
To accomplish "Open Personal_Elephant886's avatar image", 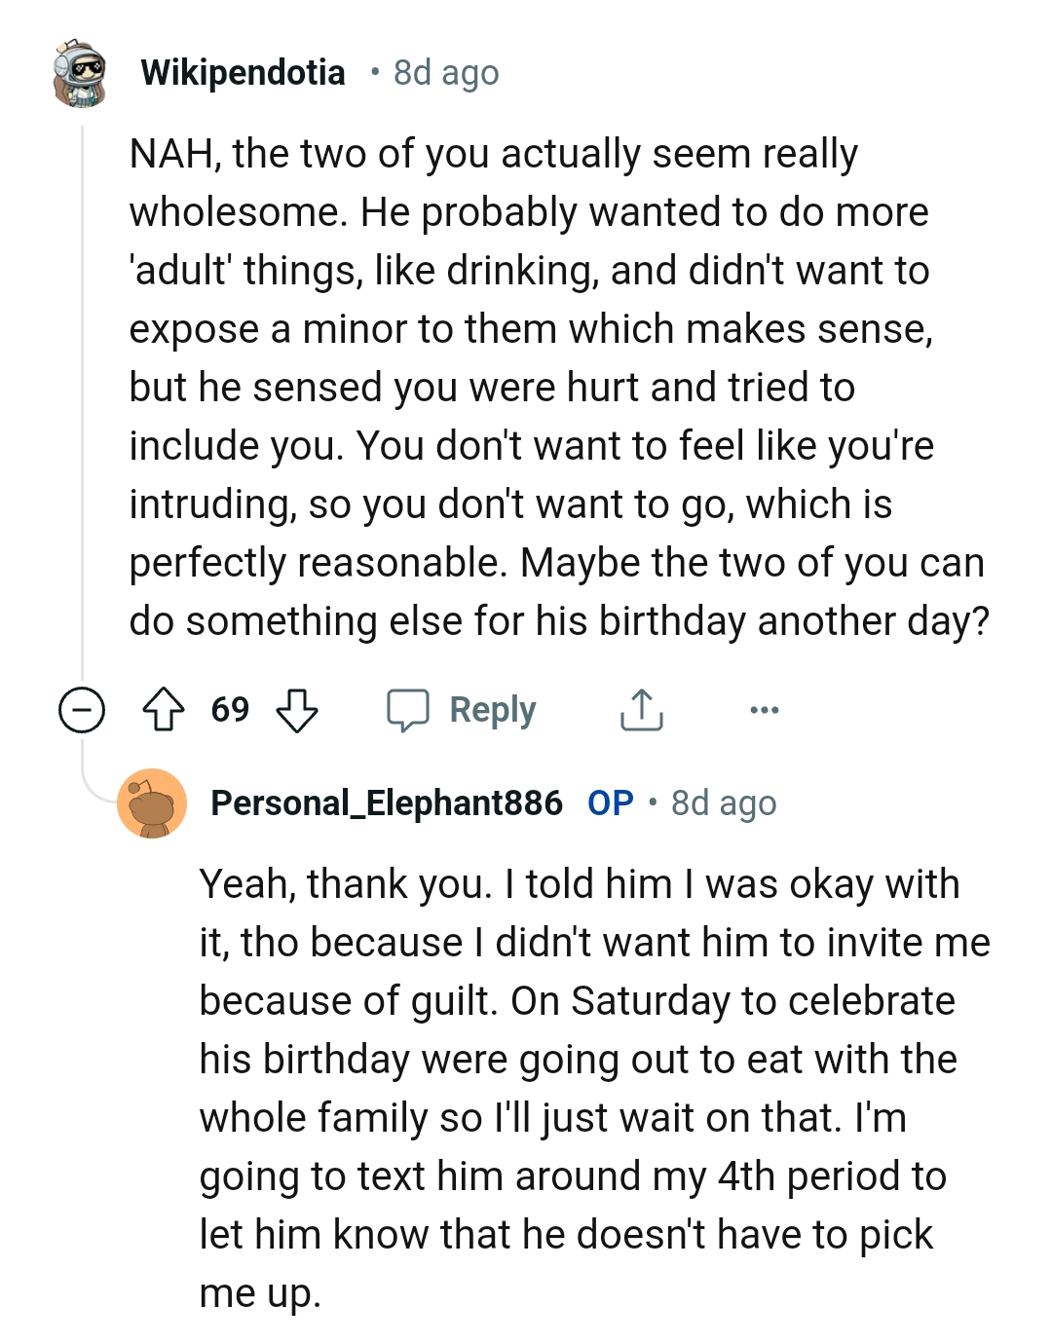I will [152, 803].
